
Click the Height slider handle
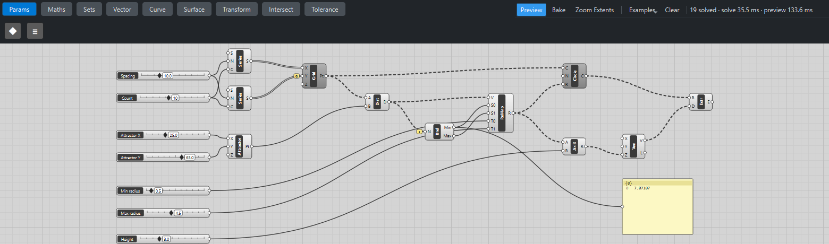pyautogui.click(x=158, y=239)
